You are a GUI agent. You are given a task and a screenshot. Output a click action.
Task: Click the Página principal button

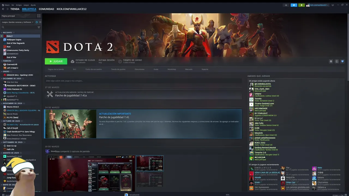(x=18, y=16)
